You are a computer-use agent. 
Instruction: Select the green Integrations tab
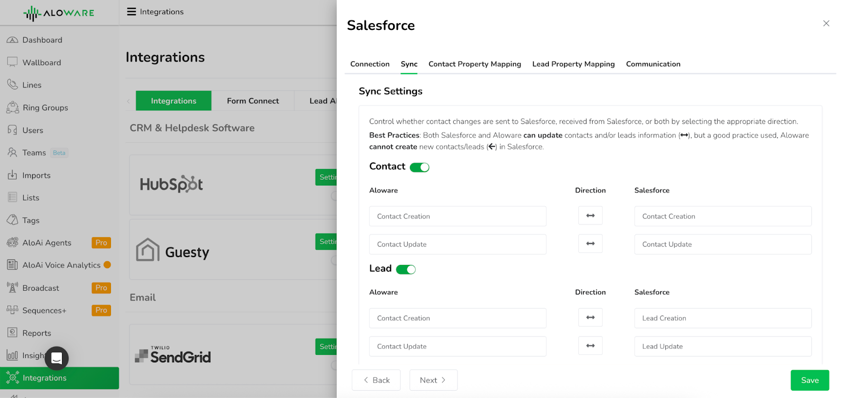tap(174, 100)
